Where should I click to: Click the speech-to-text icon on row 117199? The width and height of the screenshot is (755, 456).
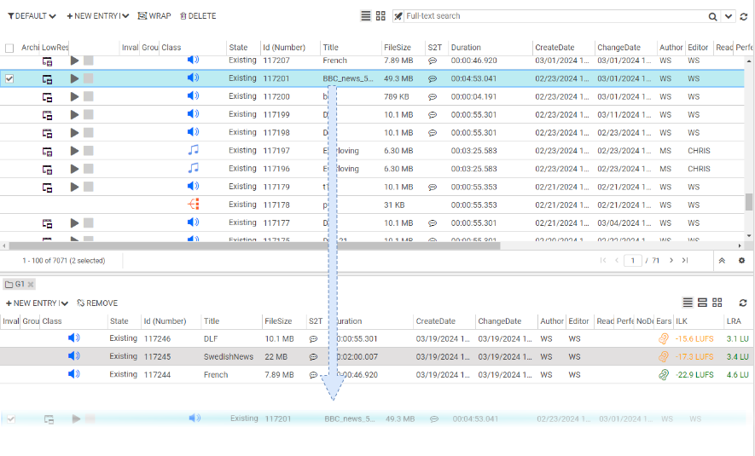[433, 114]
